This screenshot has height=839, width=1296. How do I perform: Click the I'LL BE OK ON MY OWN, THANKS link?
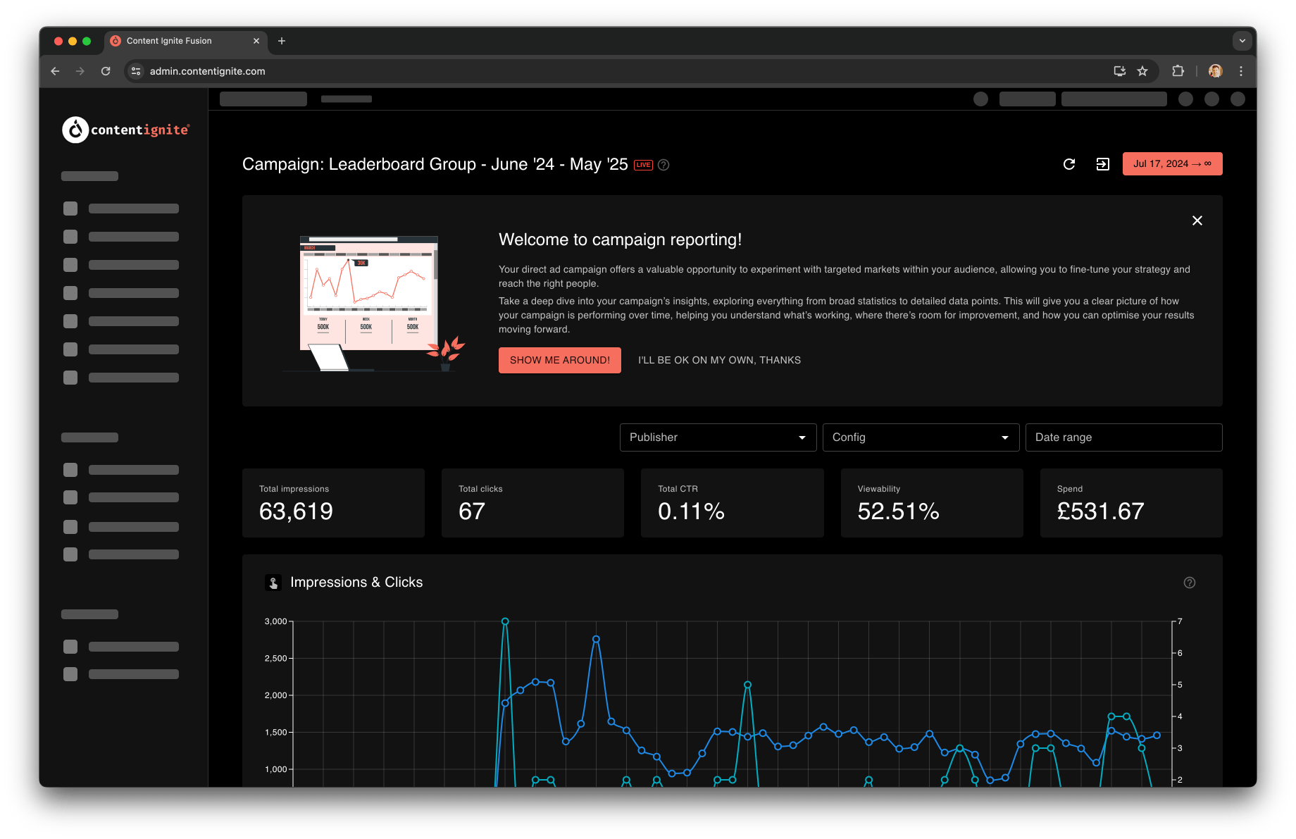pos(719,360)
